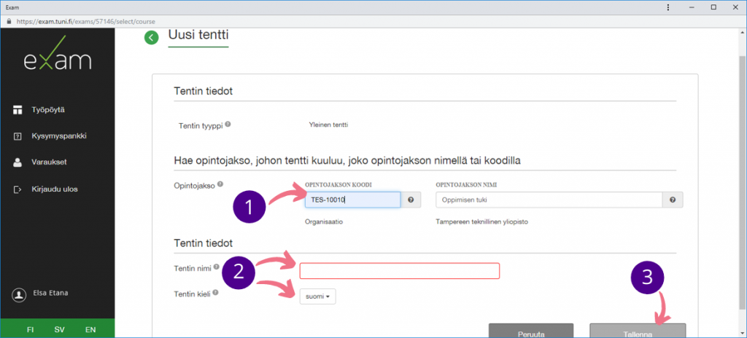The height and width of the screenshot is (338, 747).
Task: Click the help icon beside Tentin tyyppi
Action: pyautogui.click(x=228, y=125)
